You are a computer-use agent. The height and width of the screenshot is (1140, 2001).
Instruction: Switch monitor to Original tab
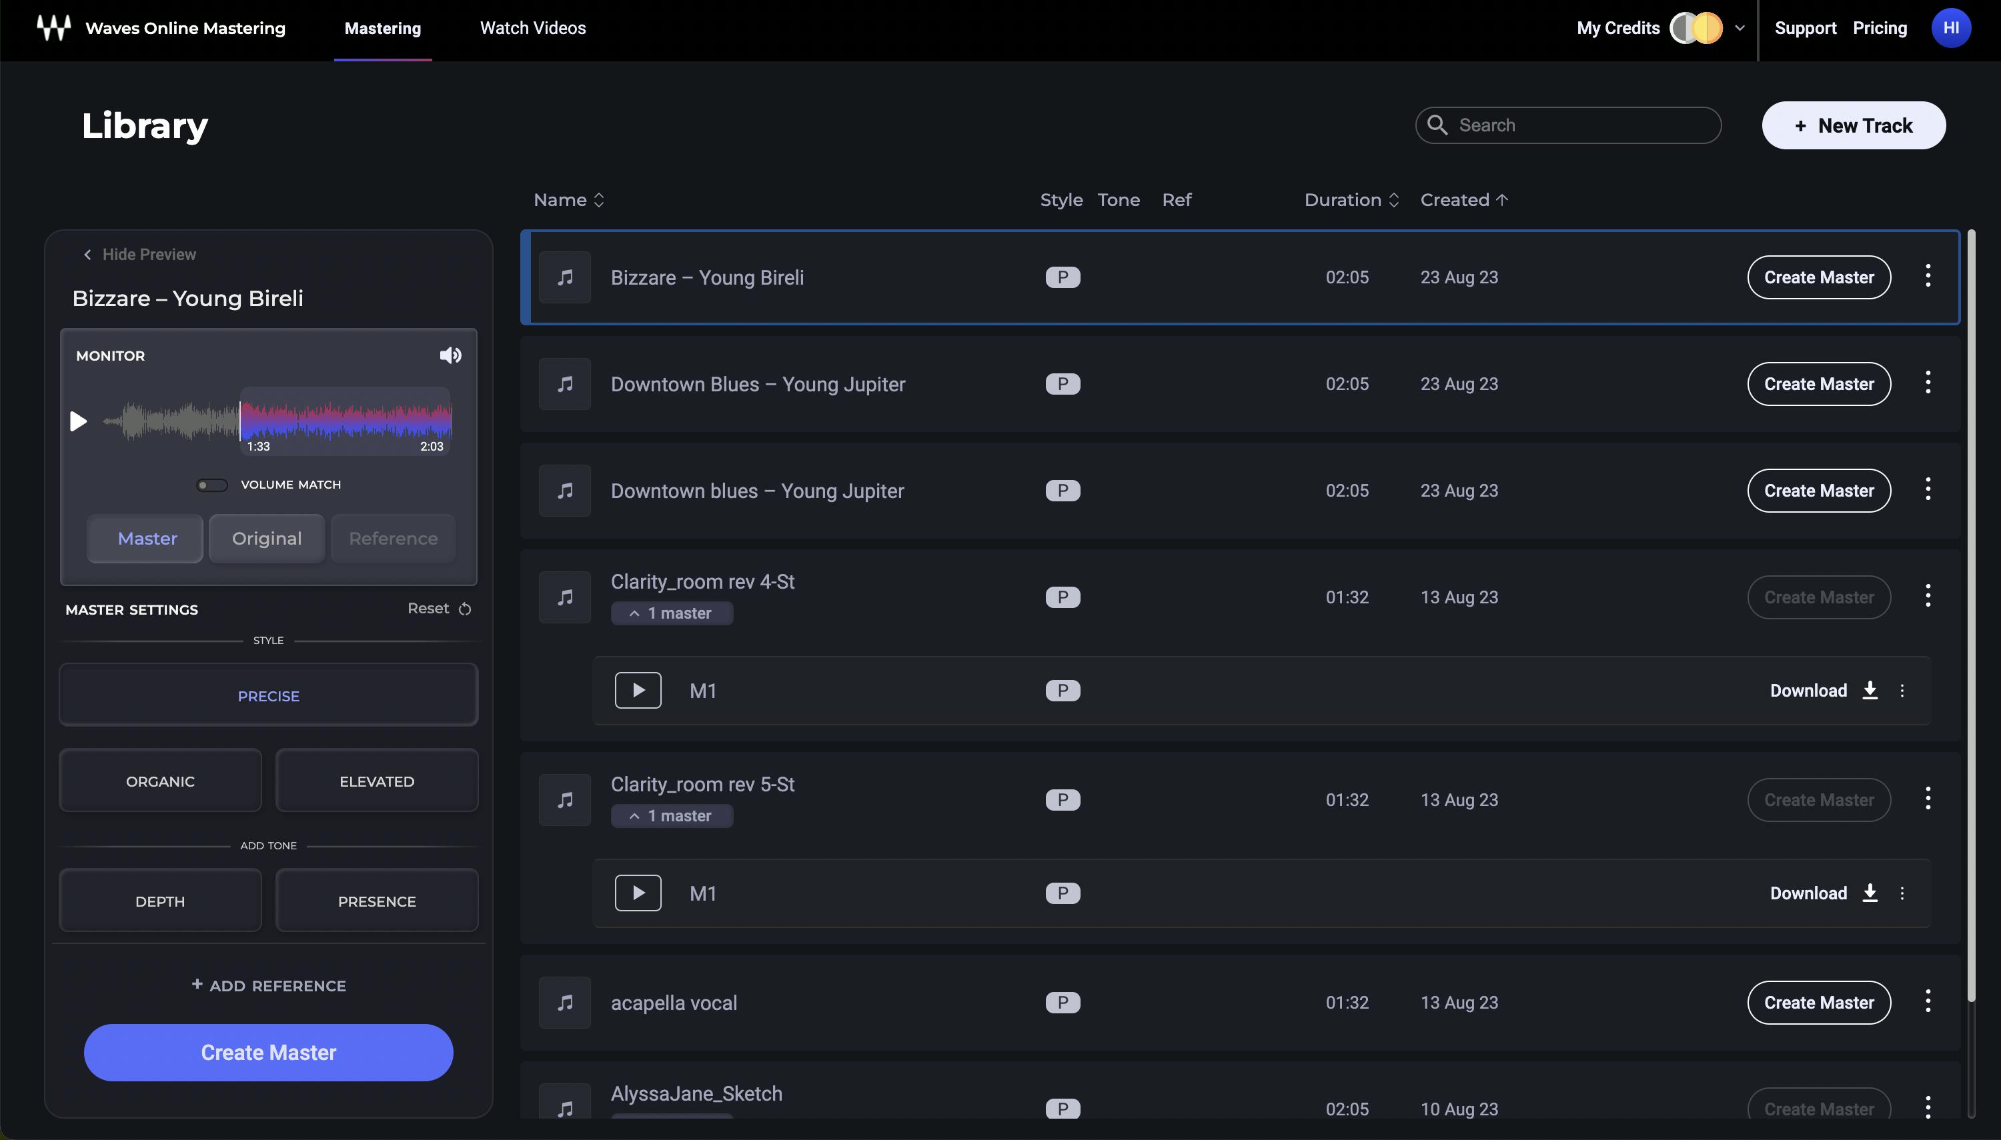[x=266, y=539]
